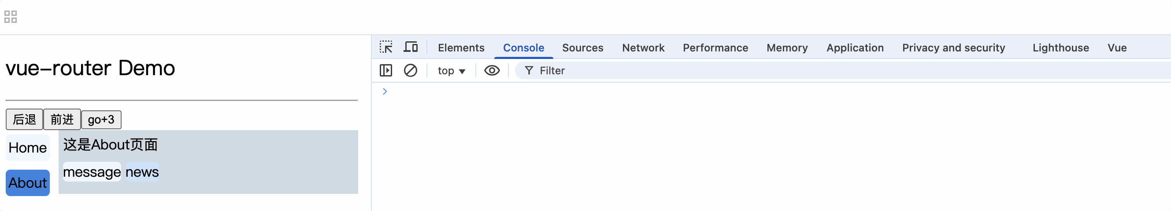Click the go+3 button
Image resolution: width=1171 pixels, height=211 pixels.
coord(101,120)
